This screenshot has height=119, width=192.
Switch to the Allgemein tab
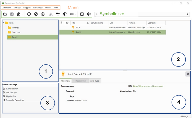click(65, 81)
